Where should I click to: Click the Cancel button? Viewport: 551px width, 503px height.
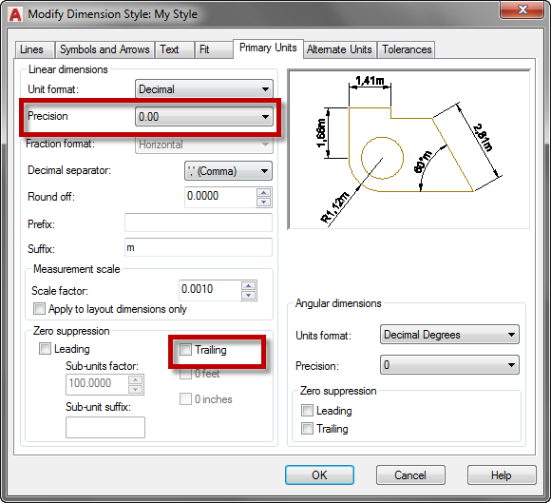point(410,475)
